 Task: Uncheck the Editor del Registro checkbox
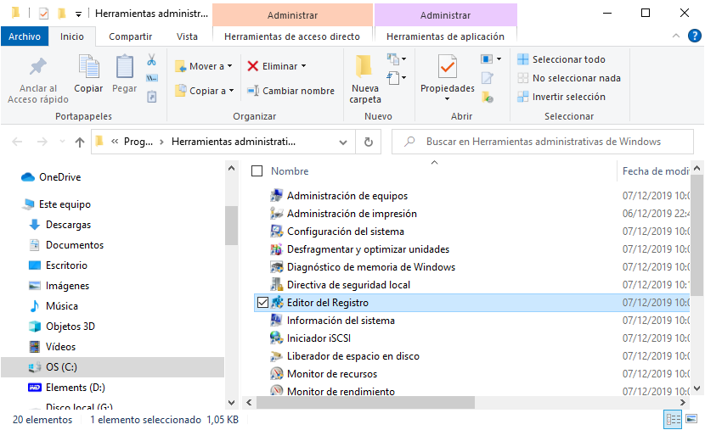[262, 303]
